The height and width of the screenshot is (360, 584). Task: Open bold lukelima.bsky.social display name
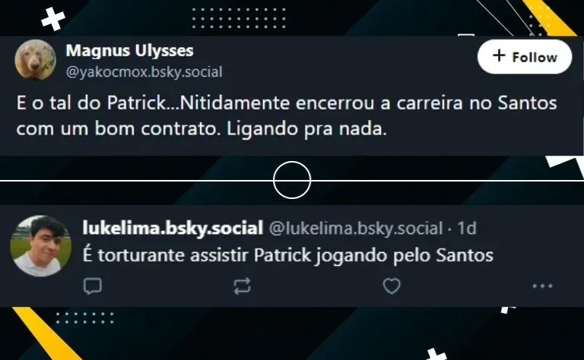[x=173, y=228]
